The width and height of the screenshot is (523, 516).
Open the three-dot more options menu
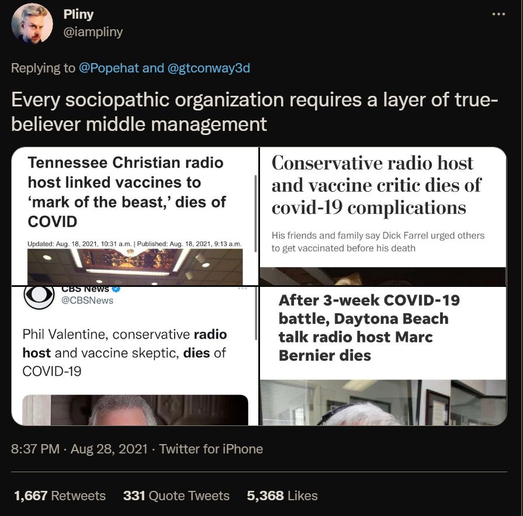point(498,14)
